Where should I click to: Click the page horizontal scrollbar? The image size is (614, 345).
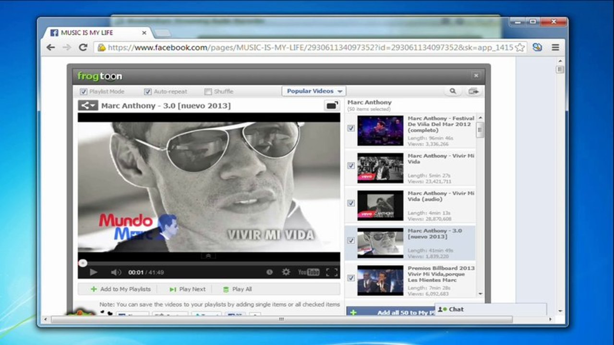[281, 319]
